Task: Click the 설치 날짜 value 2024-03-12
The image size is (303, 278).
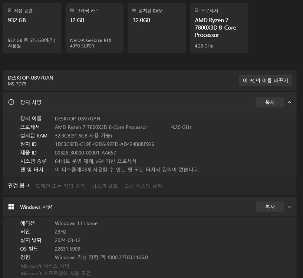Action: 67,240
